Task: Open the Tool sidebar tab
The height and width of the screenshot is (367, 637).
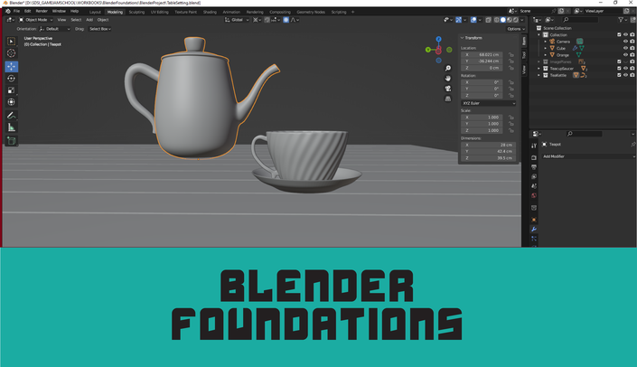Action: point(524,54)
